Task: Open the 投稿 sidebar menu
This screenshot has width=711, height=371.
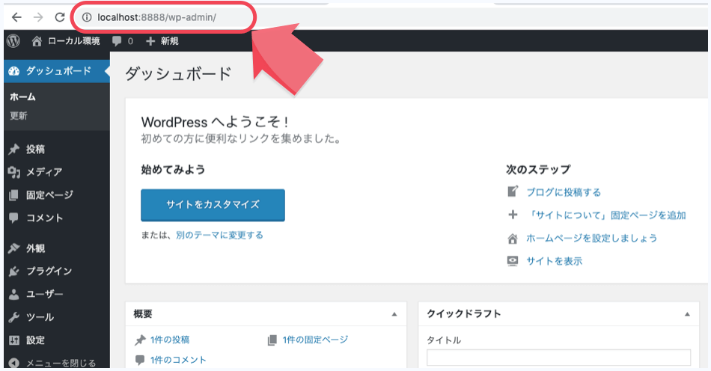Action: [x=35, y=149]
